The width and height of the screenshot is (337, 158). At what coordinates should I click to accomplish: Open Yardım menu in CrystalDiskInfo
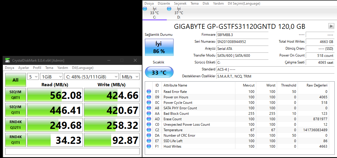click(218, 3)
